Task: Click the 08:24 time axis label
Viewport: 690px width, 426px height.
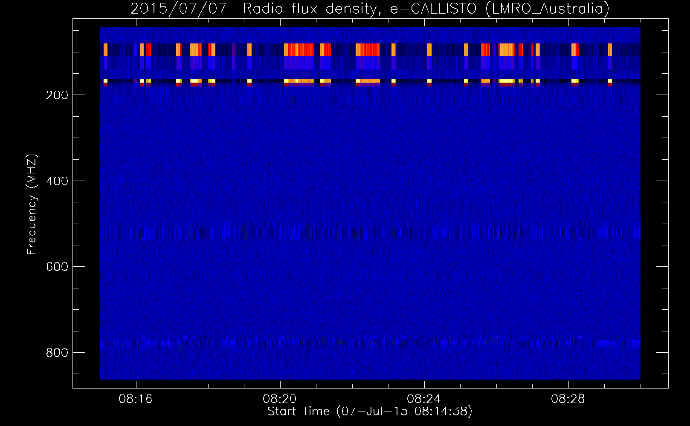Action: tap(424, 399)
